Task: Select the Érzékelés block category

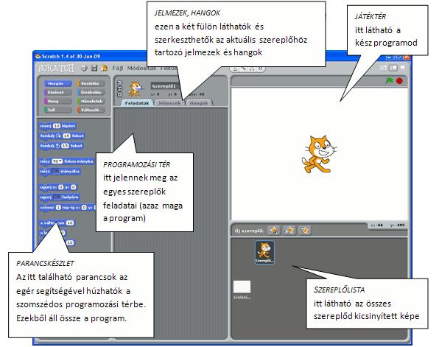Action: (x=91, y=92)
